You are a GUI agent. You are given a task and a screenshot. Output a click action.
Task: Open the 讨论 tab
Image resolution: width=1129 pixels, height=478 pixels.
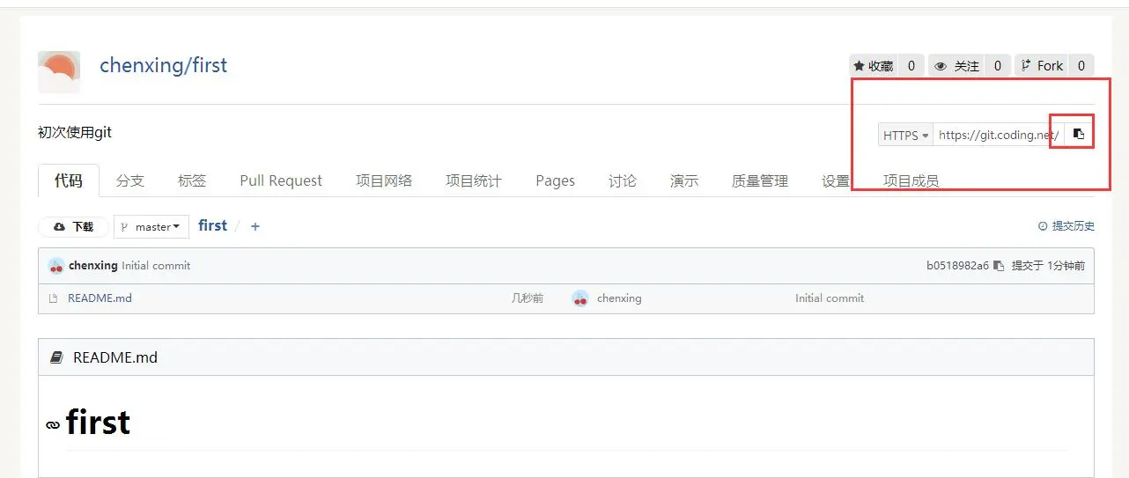point(623,180)
